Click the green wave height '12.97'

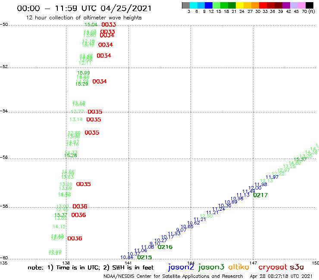(283, 170)
